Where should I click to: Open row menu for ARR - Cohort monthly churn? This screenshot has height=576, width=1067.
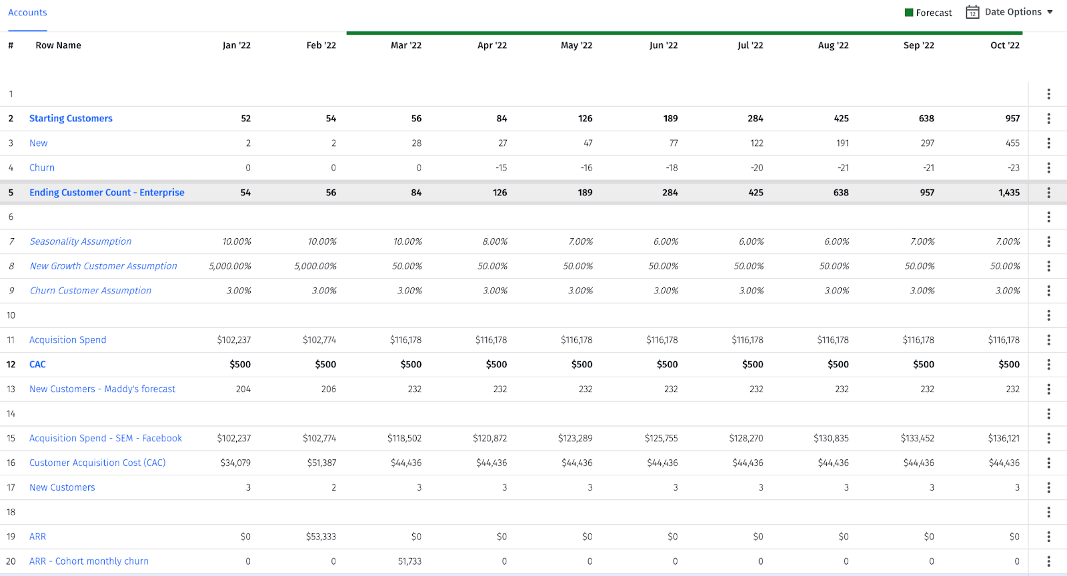[1048, 561]
